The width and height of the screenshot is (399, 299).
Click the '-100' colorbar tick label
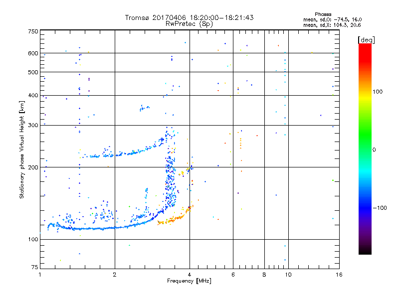[x=380, y=208]
